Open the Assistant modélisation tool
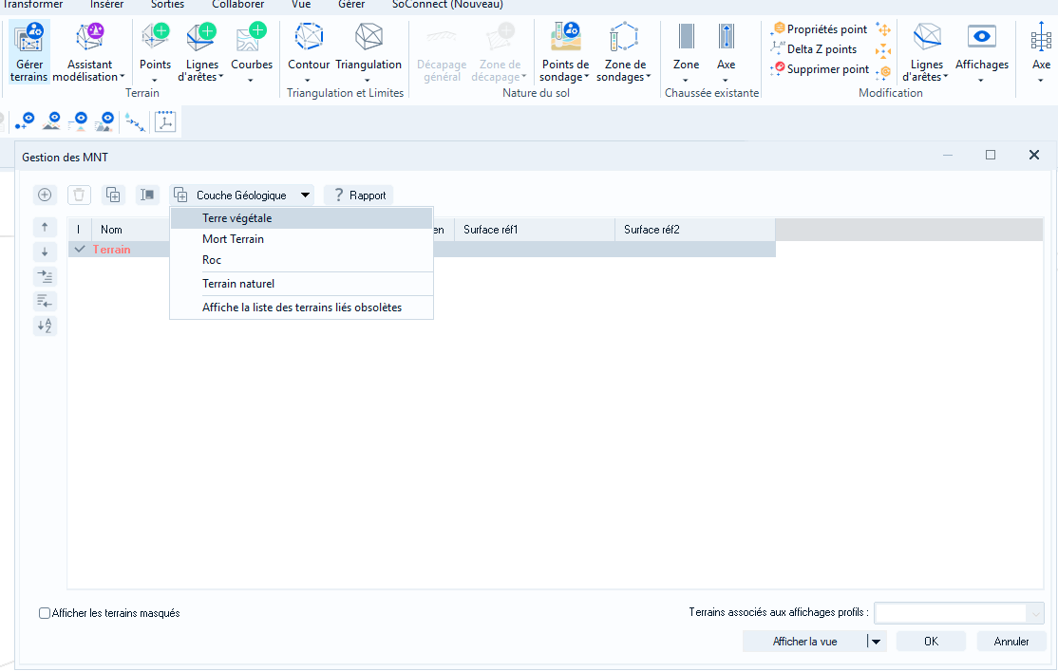The width and height of the screenshot is (1058, 671). click(89, 52)
